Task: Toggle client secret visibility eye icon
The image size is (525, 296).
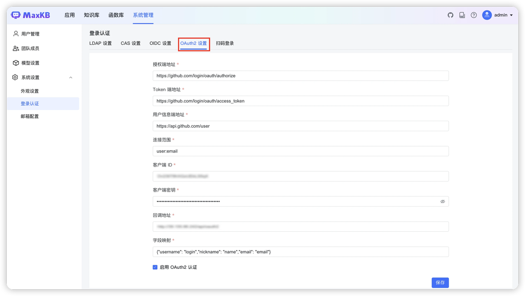Action: (x=443, y=202)
